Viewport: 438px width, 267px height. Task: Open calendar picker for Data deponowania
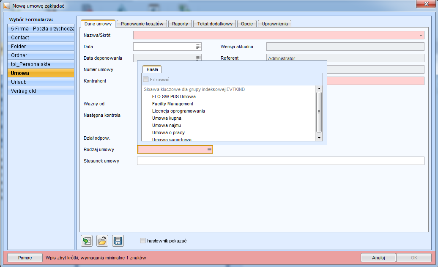coord(198,58)
